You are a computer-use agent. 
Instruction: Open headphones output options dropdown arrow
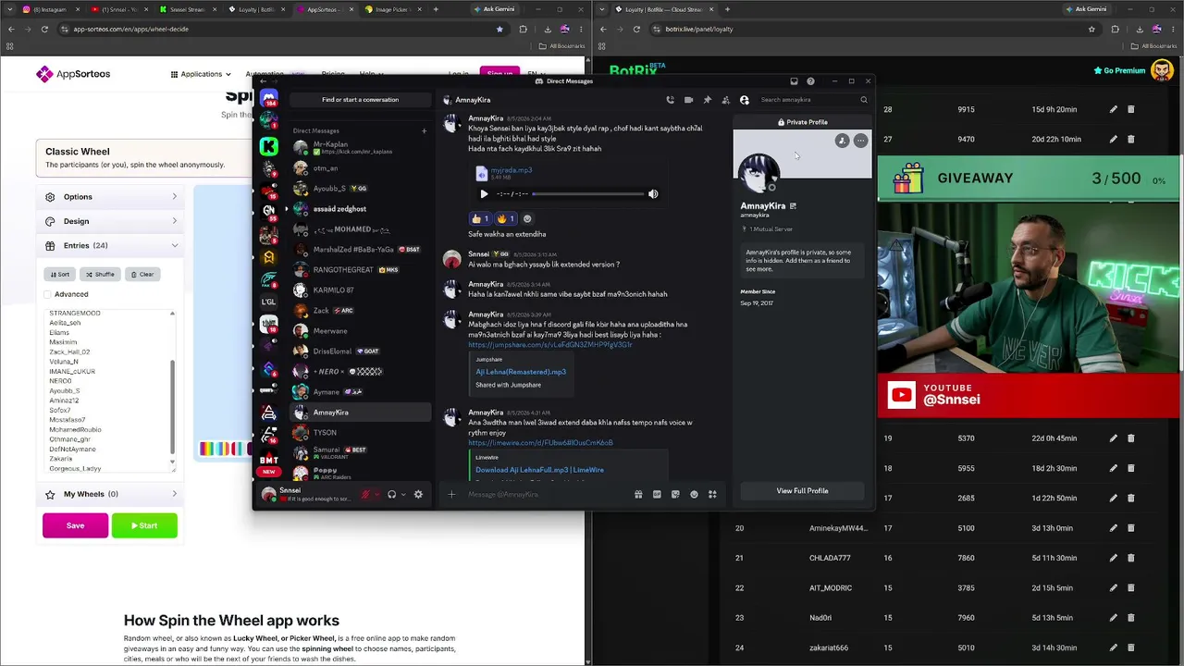coord(402,495)
